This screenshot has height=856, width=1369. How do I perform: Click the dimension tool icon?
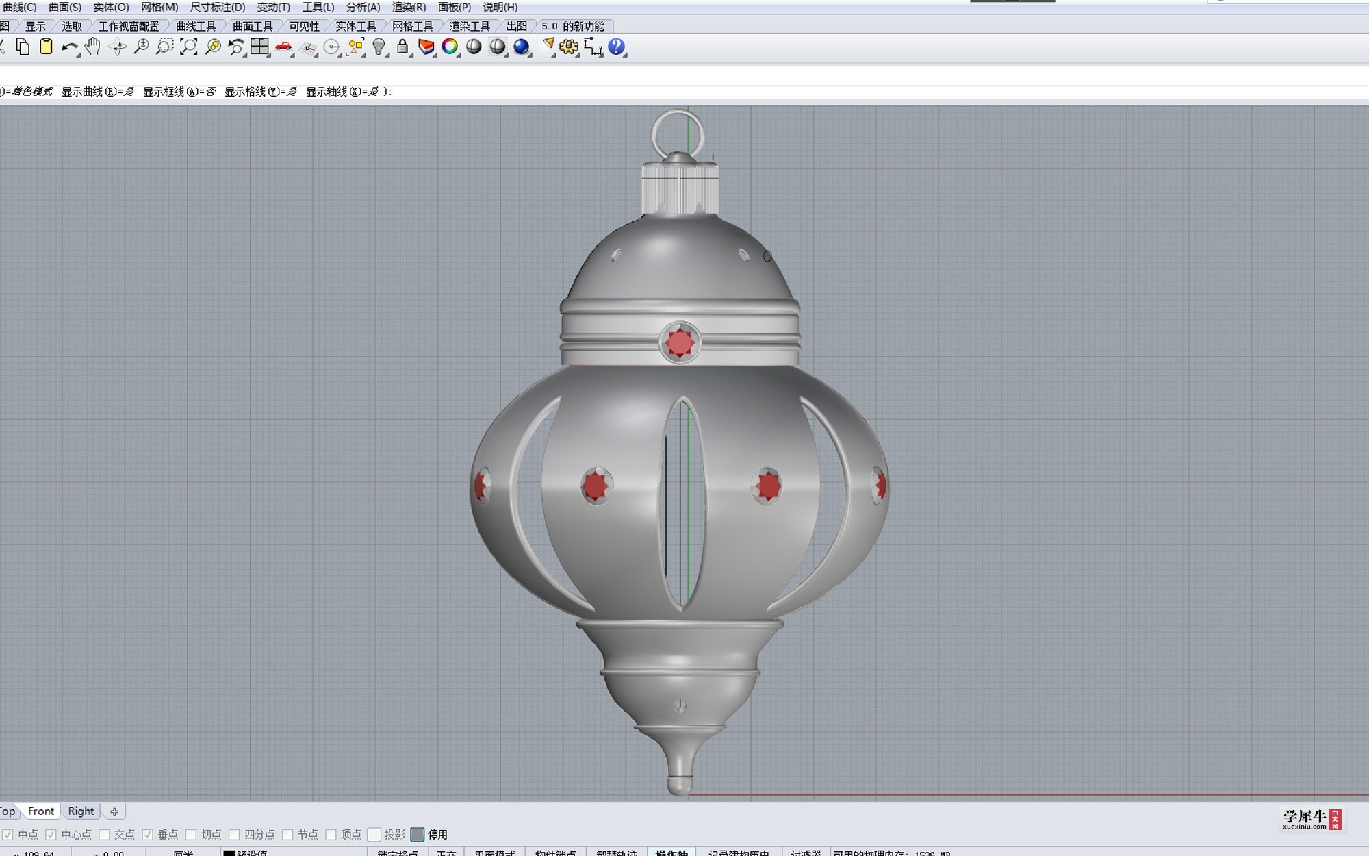coord(593,47)
